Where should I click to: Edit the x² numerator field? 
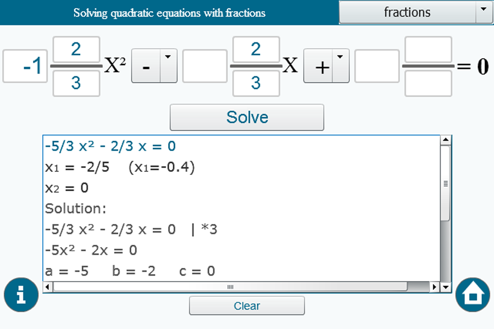tap(76, 49)
